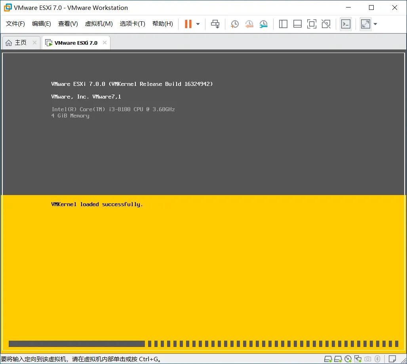Show or hide the library panel
The image size is (407, 364).
[283, 24]
